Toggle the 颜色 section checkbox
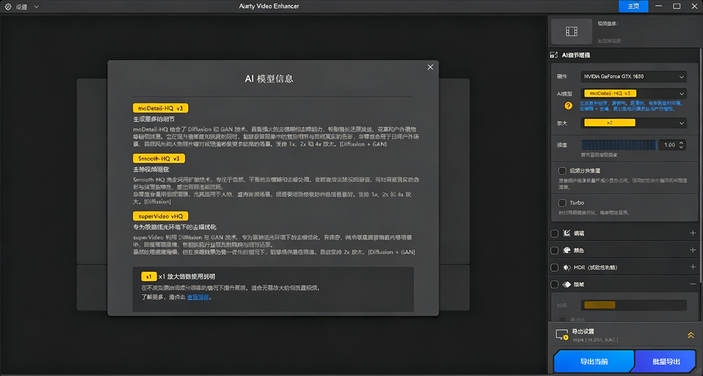 (x=555, y=250)
